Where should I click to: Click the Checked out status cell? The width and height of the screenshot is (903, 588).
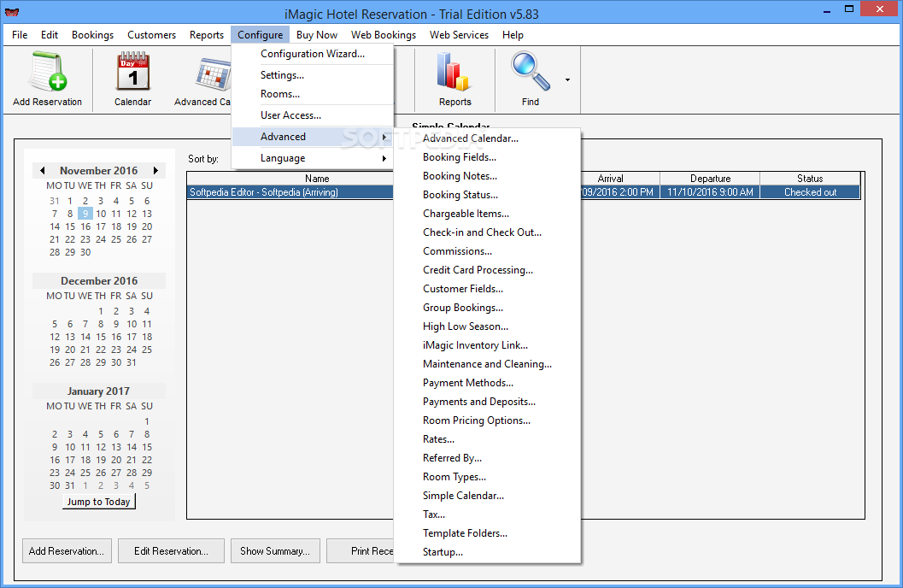810,192
